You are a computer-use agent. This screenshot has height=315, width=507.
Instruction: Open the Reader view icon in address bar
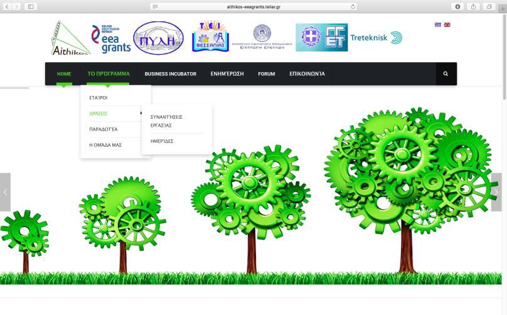(155, 6)
